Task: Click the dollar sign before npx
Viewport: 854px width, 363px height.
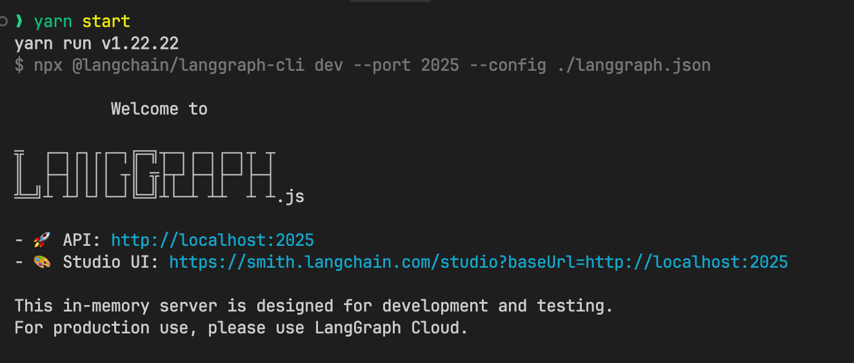Action: [19, 65]
